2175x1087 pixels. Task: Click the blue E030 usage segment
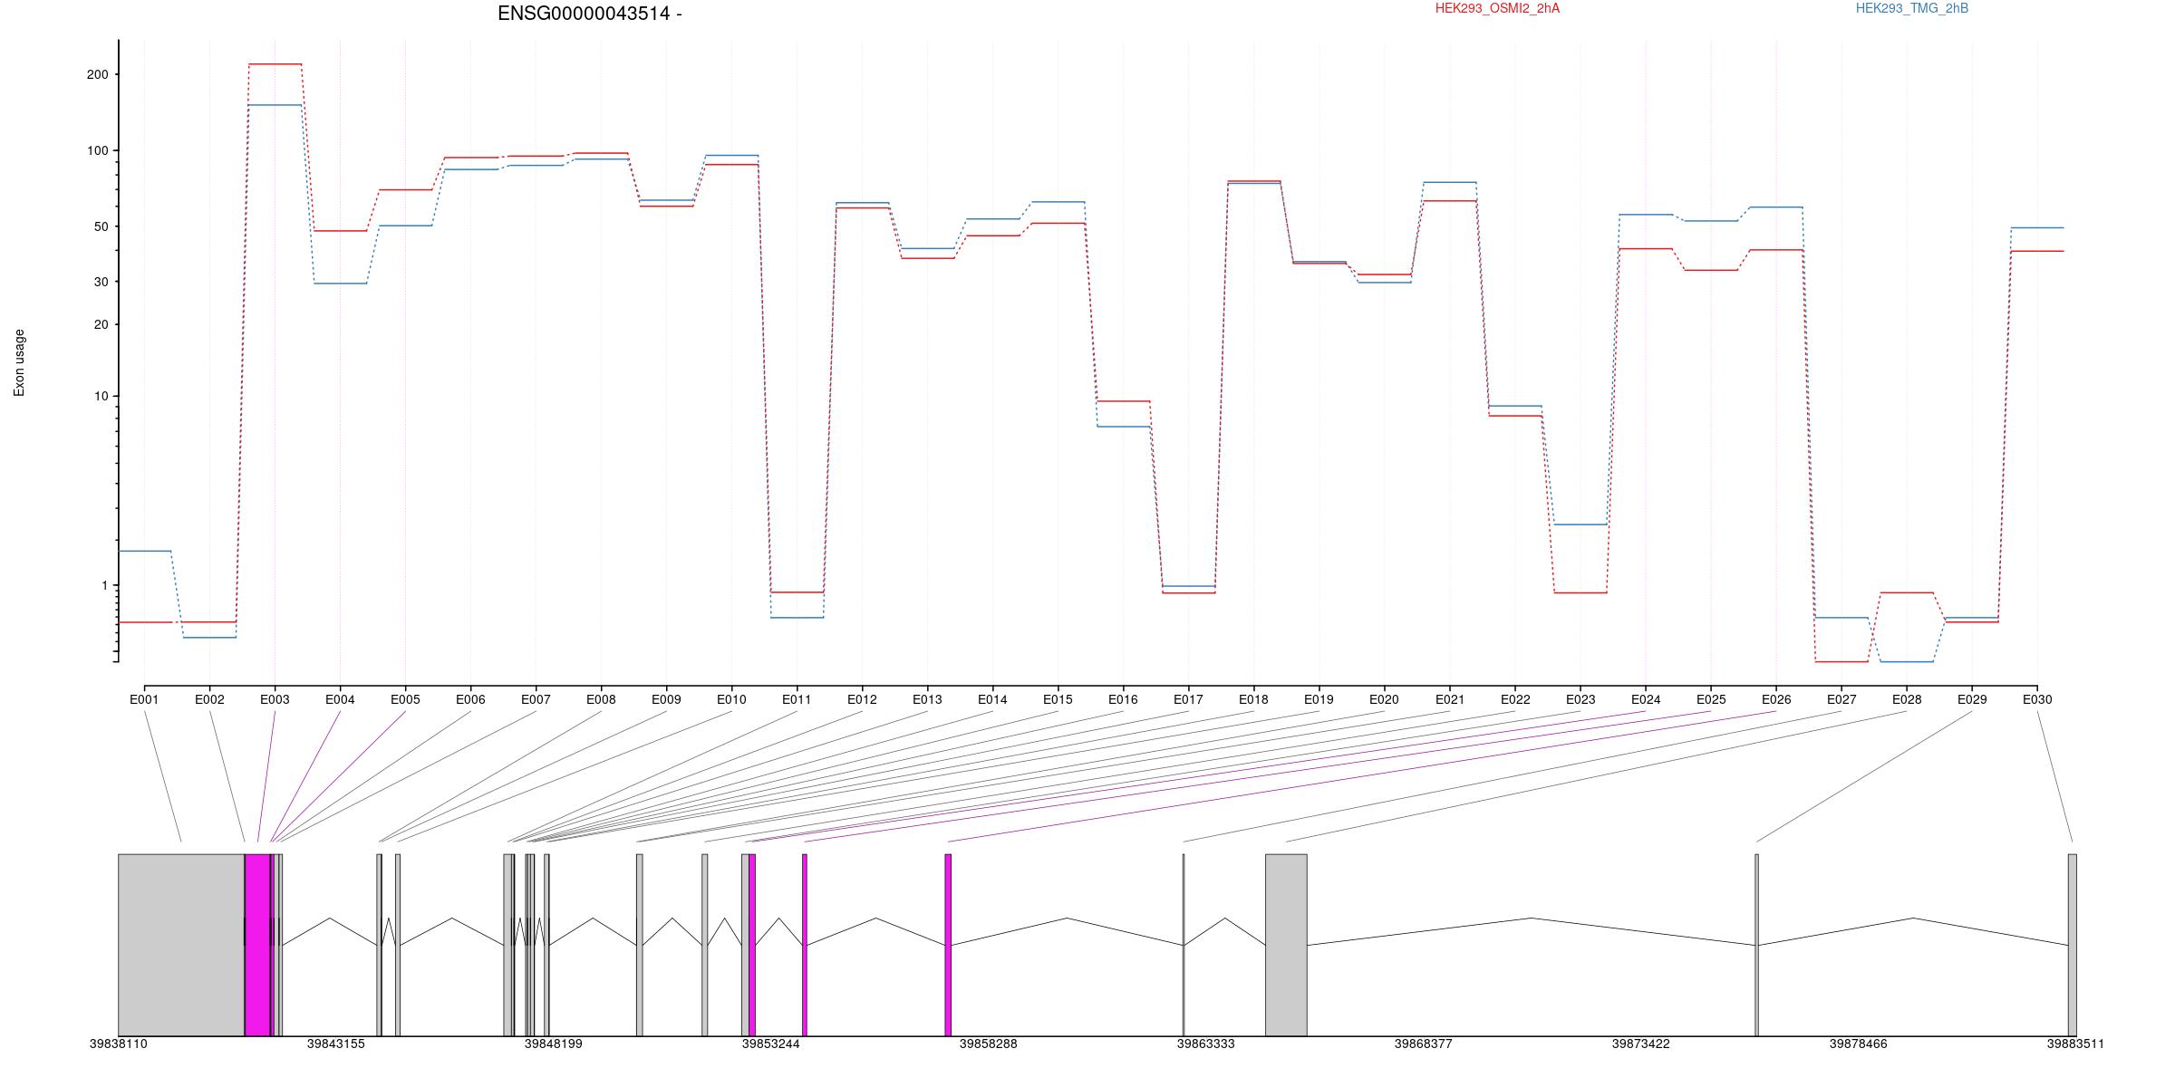2037,227
